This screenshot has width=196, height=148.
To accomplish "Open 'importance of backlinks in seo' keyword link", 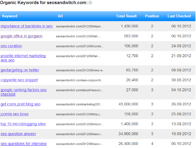I will coord(27,26).
